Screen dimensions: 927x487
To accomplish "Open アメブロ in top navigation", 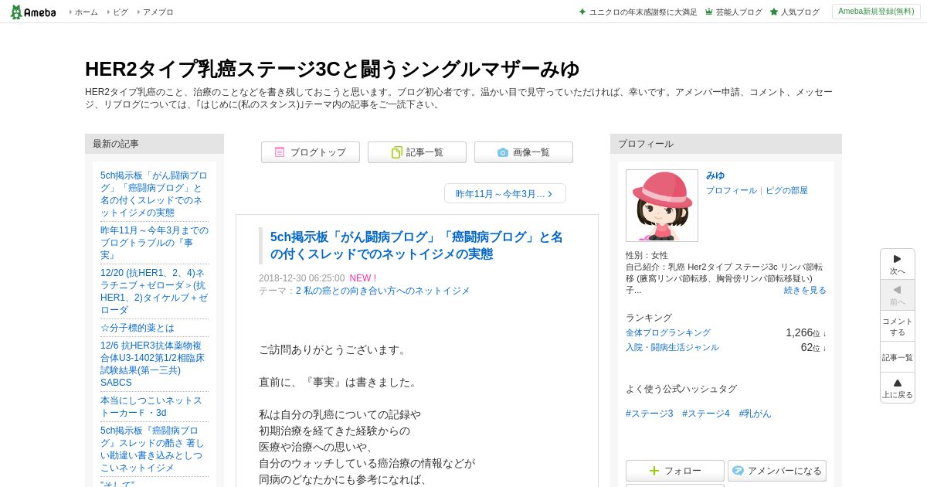I will point(158,12).
